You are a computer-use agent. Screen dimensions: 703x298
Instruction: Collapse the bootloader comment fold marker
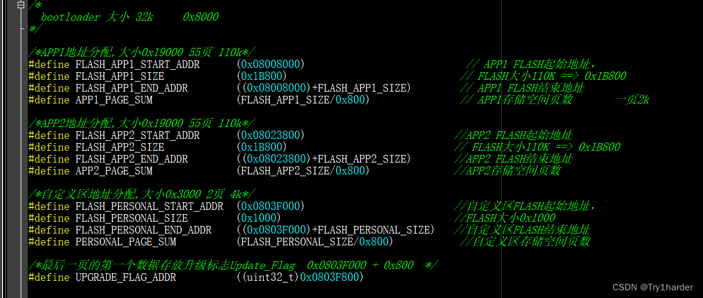point(21,5)
